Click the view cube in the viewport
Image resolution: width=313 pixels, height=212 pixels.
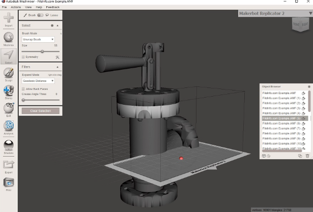tap(301, 24)
